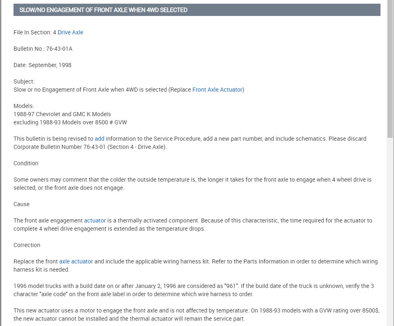Follow the Front Axle Actuator link

click(217, 90)
